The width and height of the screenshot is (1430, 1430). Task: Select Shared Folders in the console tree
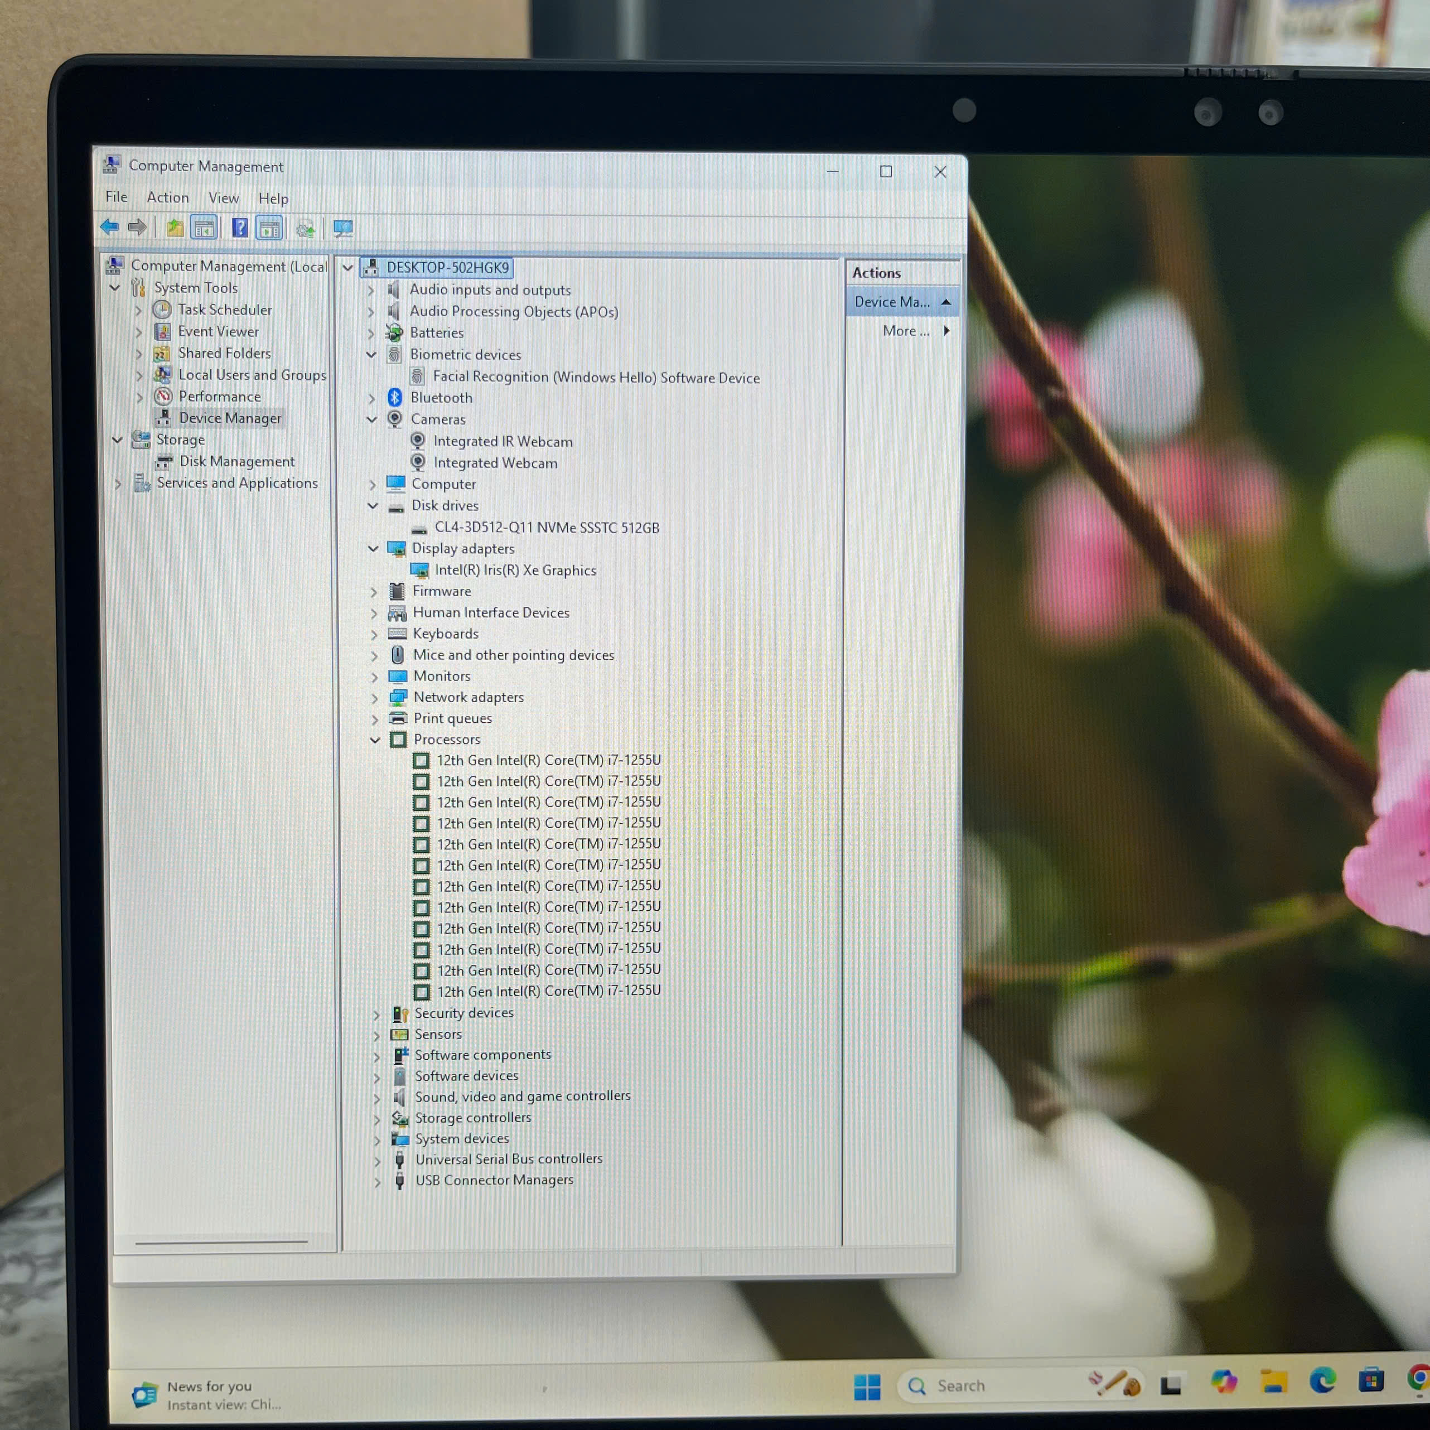224,353
